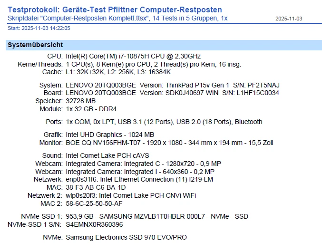Click the Kerne/Threads value text
The image size is (322, 251).
[x=154, y=64]
